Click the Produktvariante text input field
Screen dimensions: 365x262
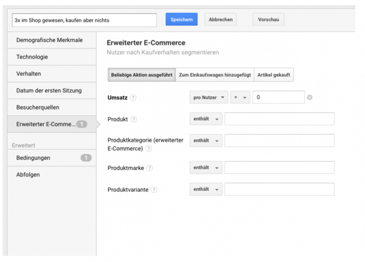(x=279, y=189)
